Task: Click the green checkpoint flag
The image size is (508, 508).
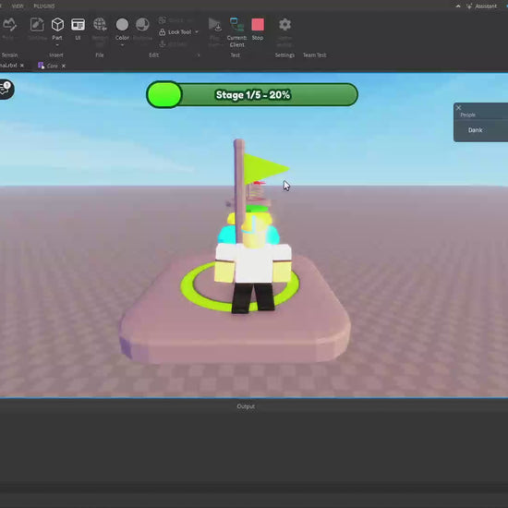Action: pos(266,169)
